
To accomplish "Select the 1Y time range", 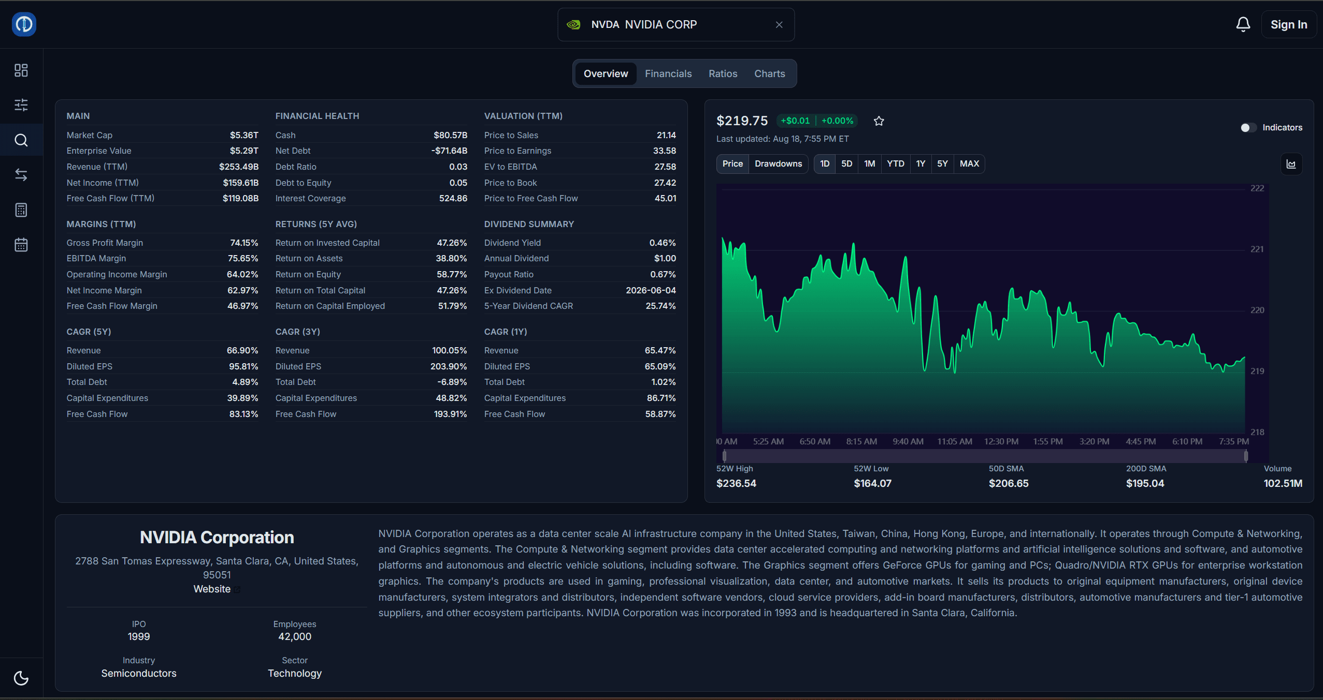I will tap(921, 164).
